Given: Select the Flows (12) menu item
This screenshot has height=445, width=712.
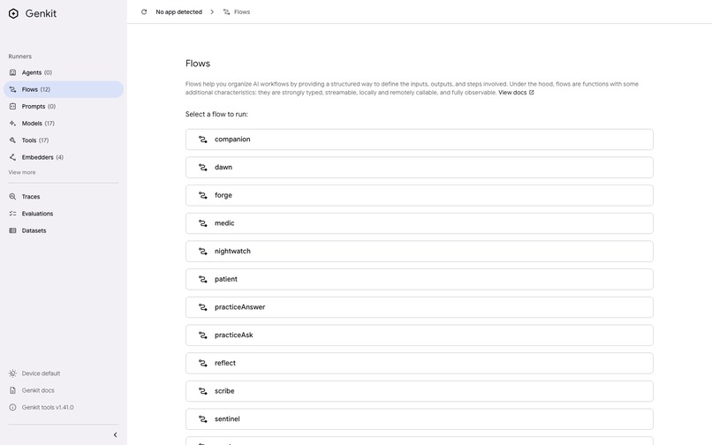Looking at the screenshot, I should pyautogui.click(x=64, y=89).
